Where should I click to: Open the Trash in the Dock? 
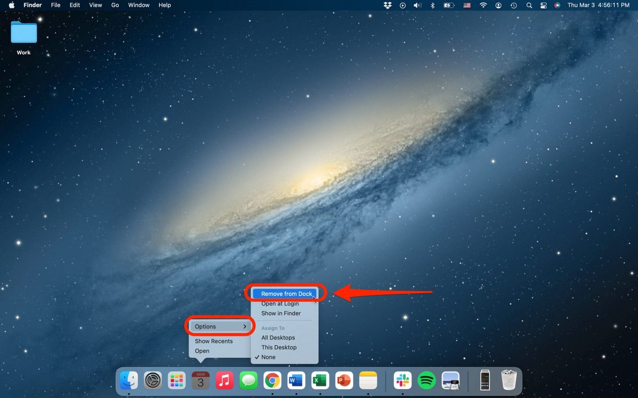pyautogui.click(x=509, y=380)
